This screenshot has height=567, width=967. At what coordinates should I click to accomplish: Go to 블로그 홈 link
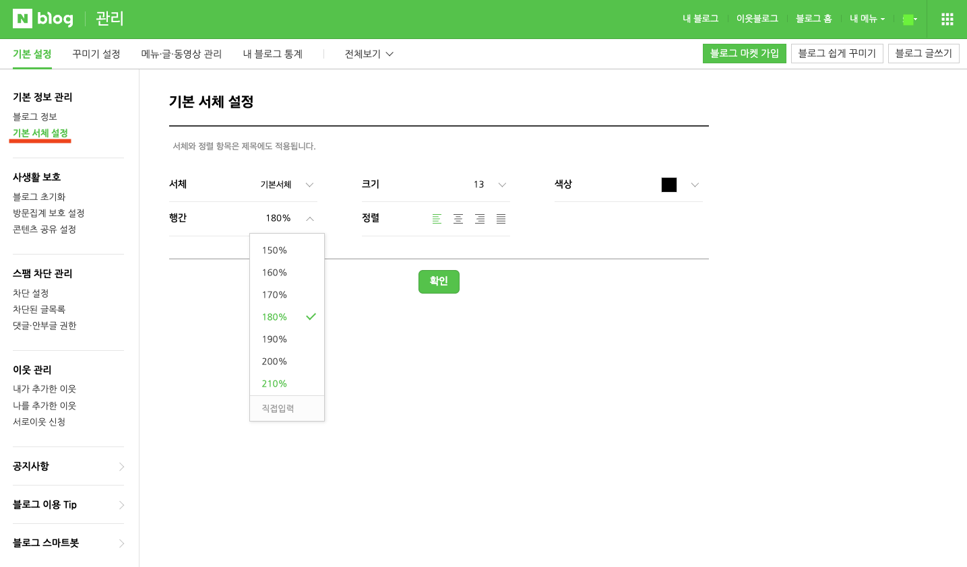814,19
